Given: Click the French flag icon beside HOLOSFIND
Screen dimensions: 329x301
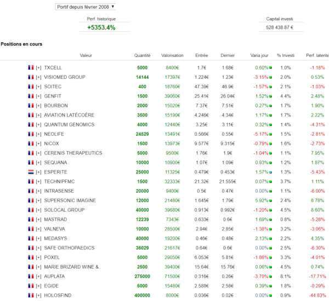Looking at the screenshot, I should [31, 295].
